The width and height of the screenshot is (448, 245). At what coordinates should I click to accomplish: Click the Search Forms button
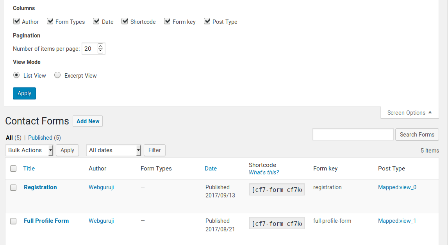click(x=417, y=134)
